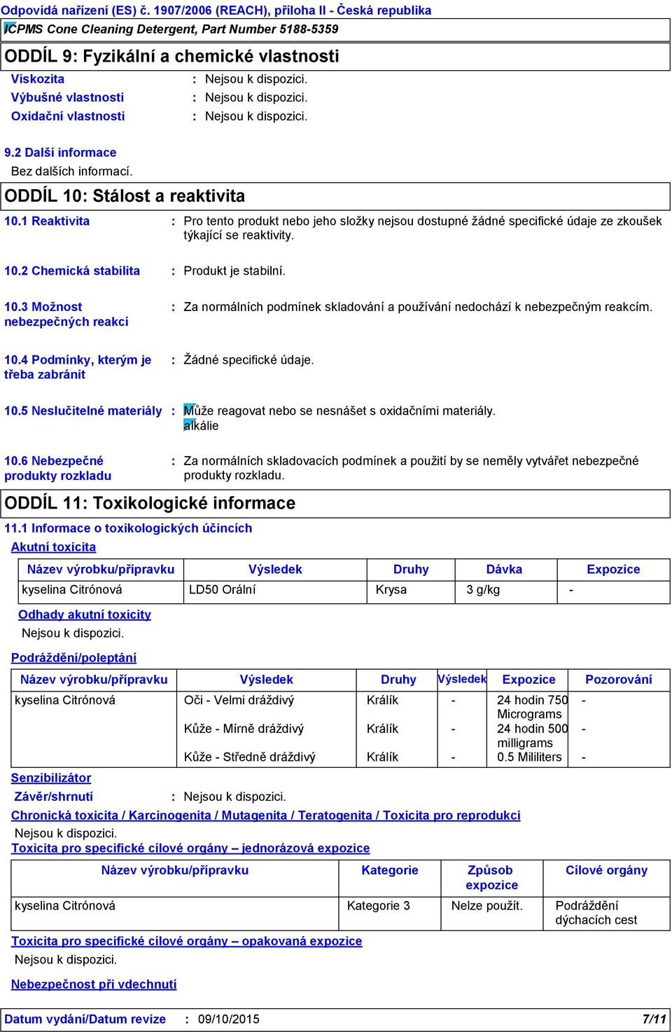
Task: Click '11.1 Informace o toxikologických účincích'
Action: (x=128, y=528)
